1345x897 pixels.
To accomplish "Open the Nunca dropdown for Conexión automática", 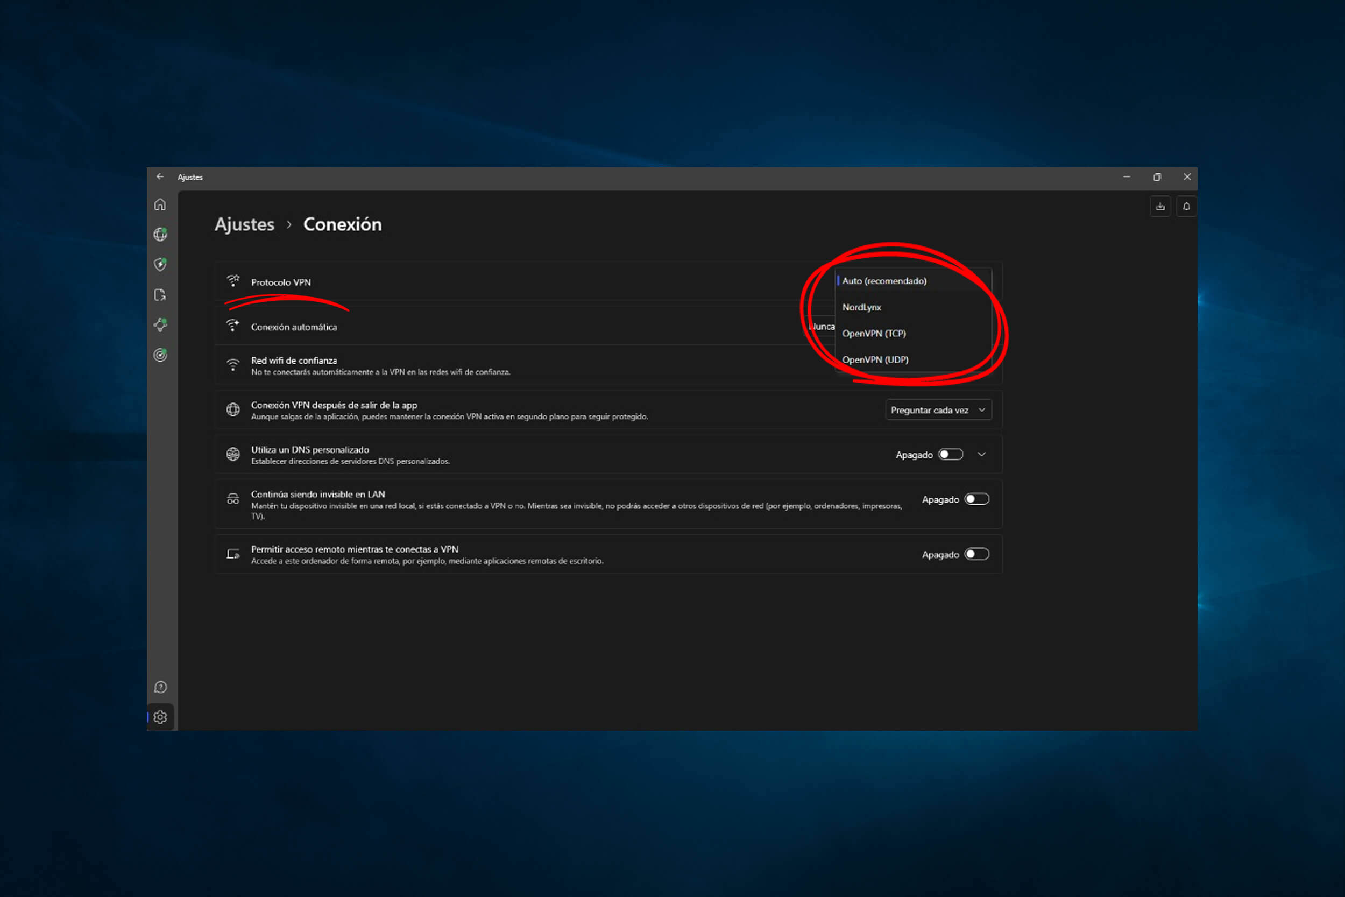I will pyautogui.click(x=821, y=326).
